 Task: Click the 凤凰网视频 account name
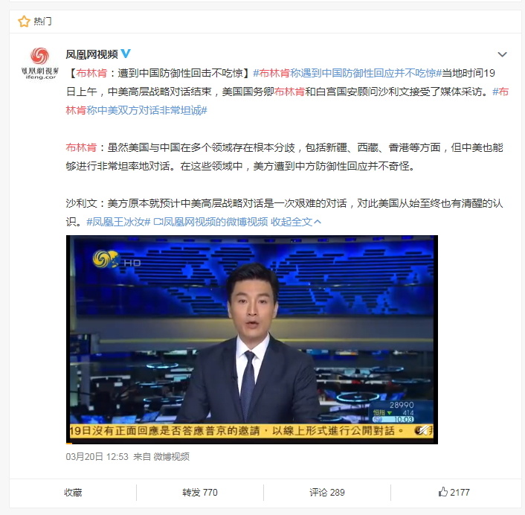(91, 54)
